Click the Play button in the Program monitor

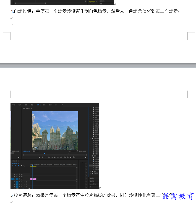click(55, 157)
